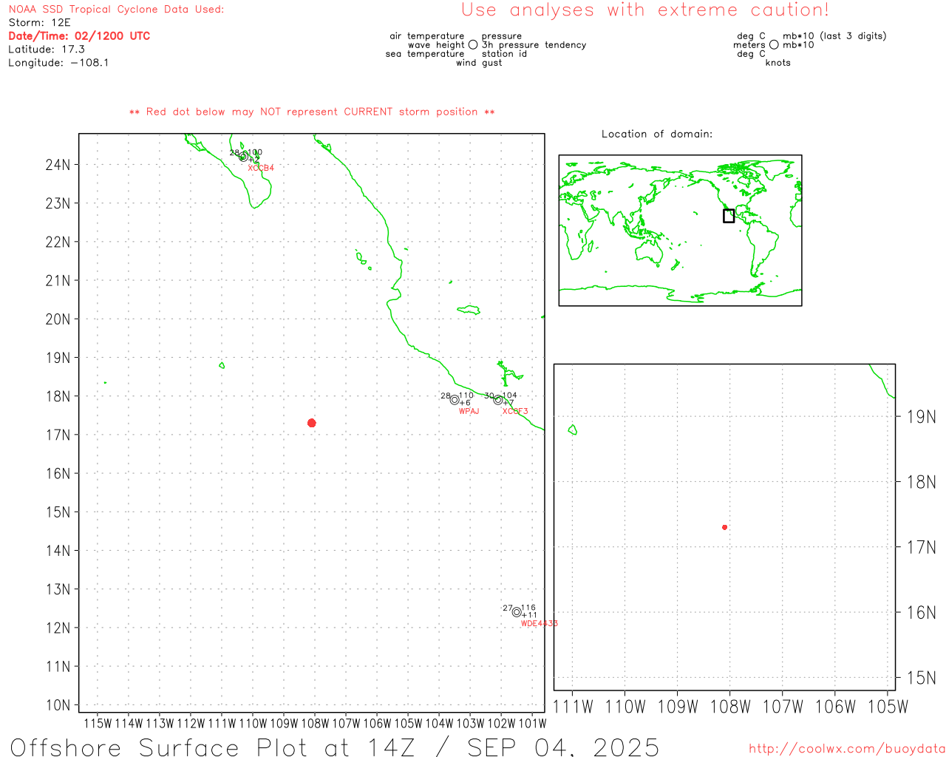The width and height of the screenshot is (946, 757).
Task: Click the 10N latitude label on main map
Action: 58,705
